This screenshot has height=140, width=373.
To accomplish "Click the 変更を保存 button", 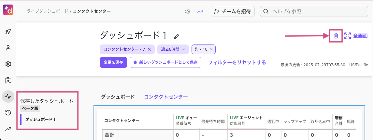I will (x=113, y=62).
